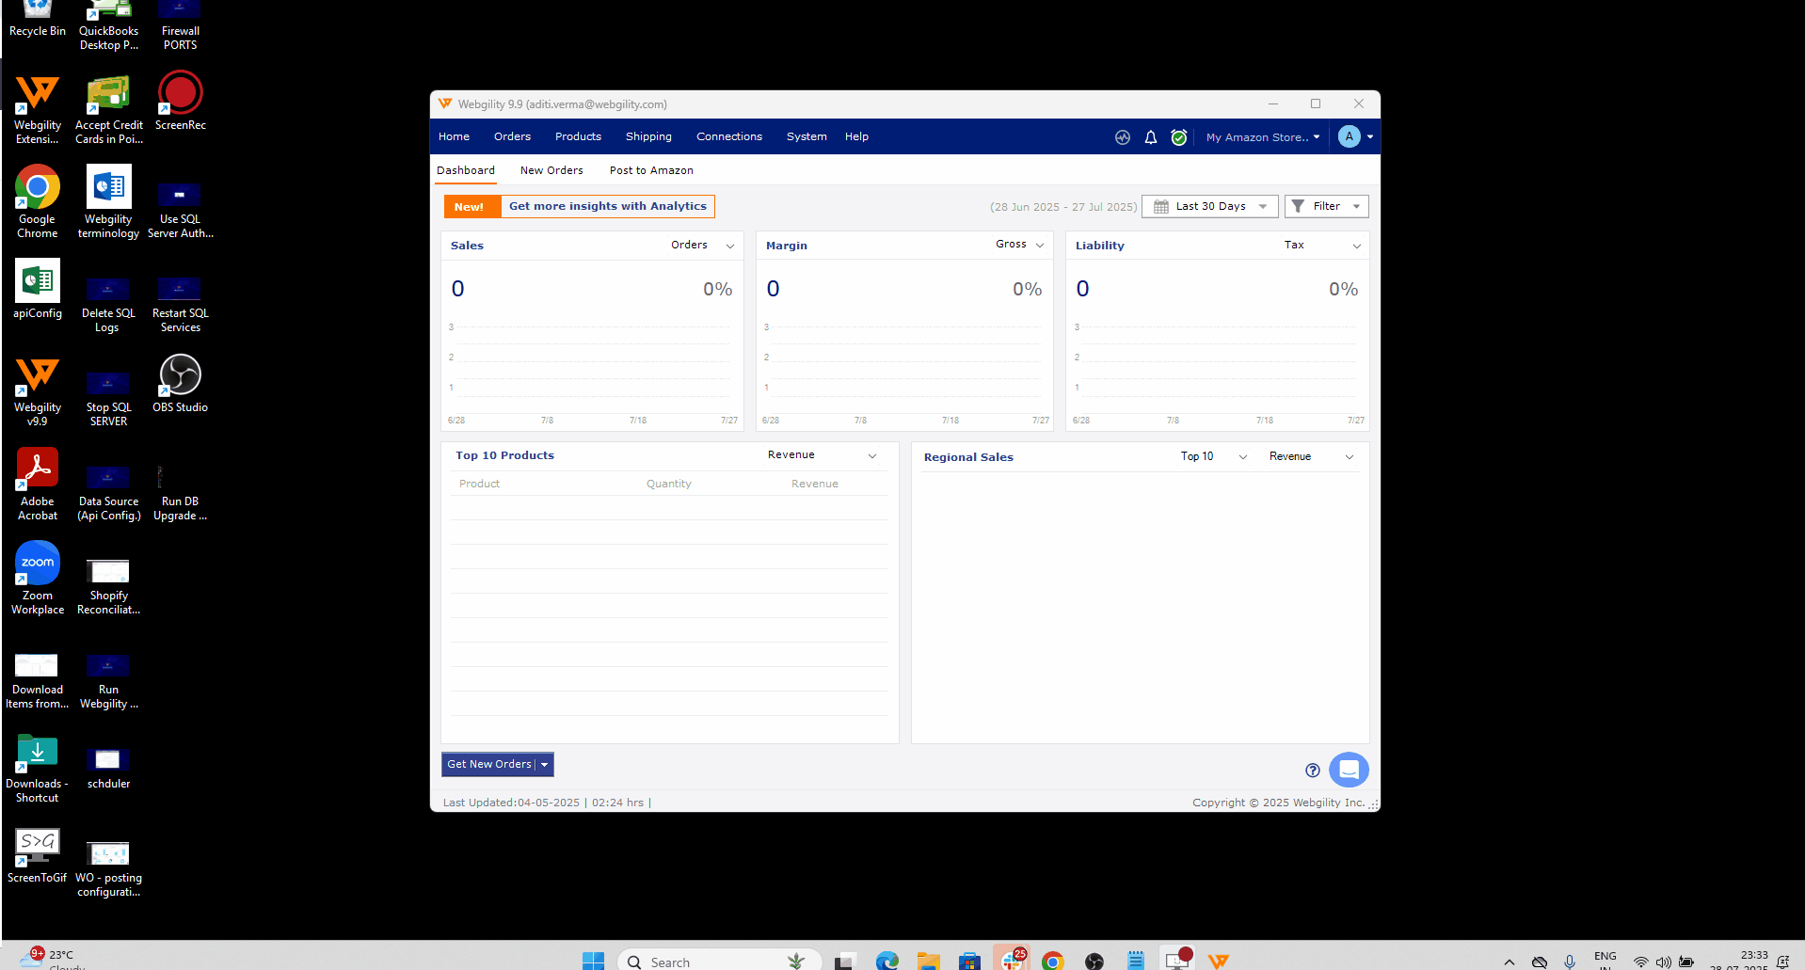Open Microsoft Edge from the taskbar
This screenshot has height=970, width=1805.
pyautogui.click(x=887, y=961)
